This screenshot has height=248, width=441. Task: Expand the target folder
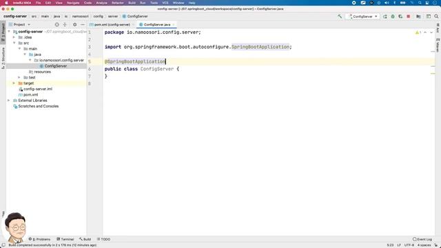tap(14, 83)
